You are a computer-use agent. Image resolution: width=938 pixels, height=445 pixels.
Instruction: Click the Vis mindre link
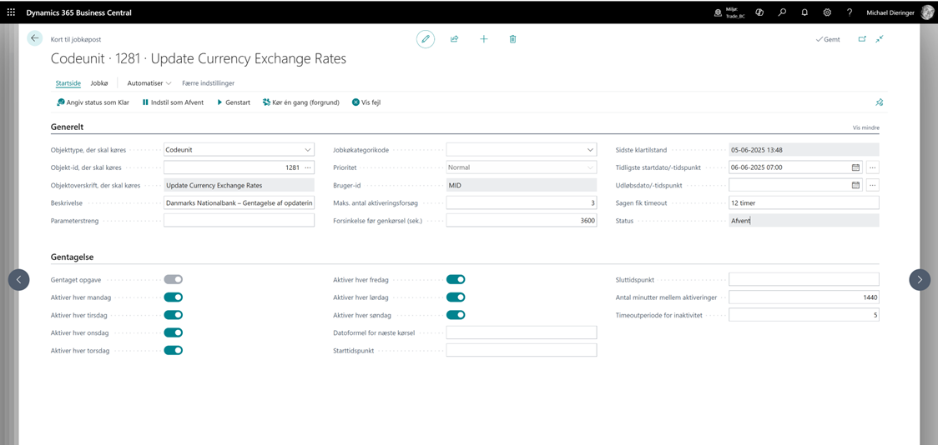coord(865,127)
